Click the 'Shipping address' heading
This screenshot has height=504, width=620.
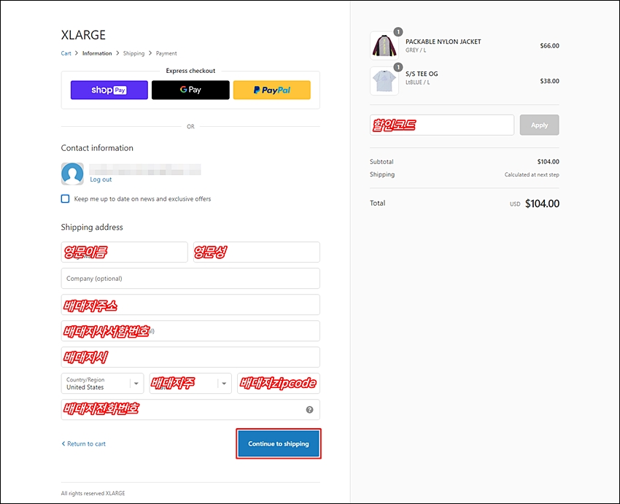tap(92, 228)
